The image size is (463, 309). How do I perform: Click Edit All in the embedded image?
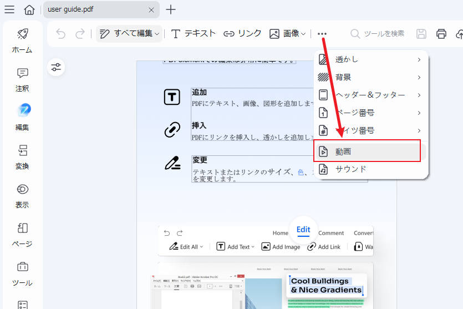click(x=186, y=246)
